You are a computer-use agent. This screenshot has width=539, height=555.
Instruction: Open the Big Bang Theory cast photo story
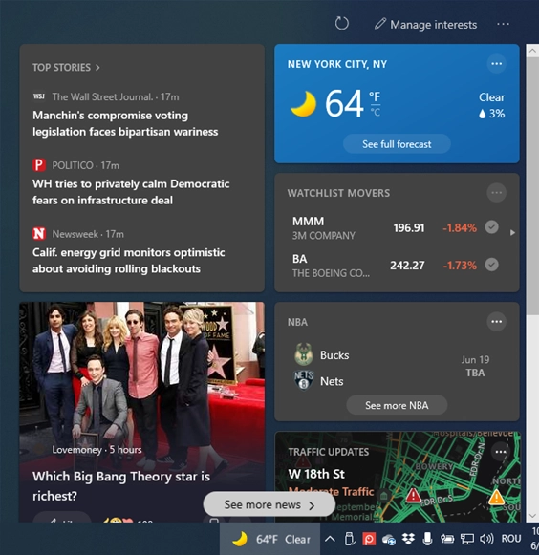pos(141,372)
